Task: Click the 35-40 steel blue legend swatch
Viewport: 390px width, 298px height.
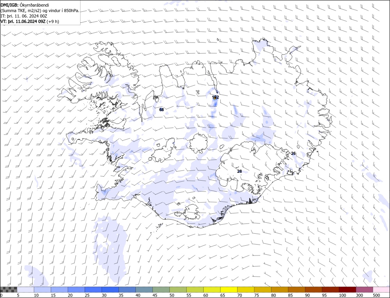Action: [x=127, y=289]
